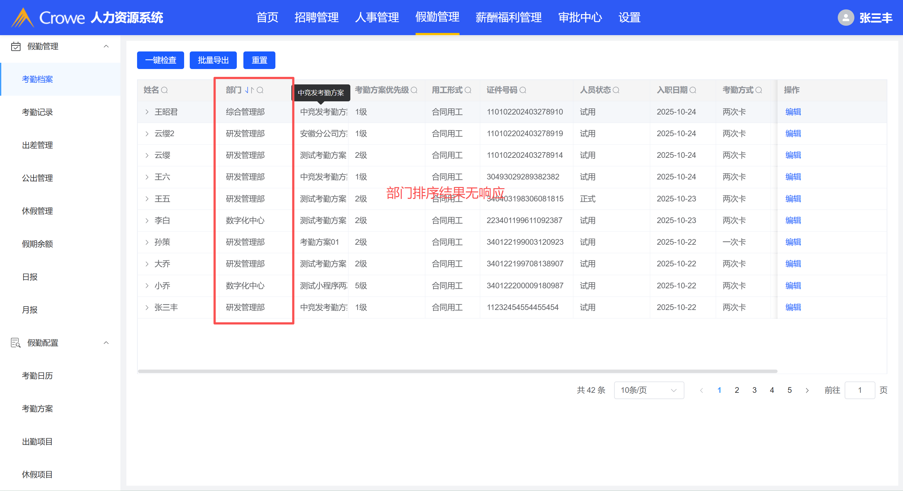Open search filter for 证件号码 column
The image size is (903, 491).
click(523, 90)
